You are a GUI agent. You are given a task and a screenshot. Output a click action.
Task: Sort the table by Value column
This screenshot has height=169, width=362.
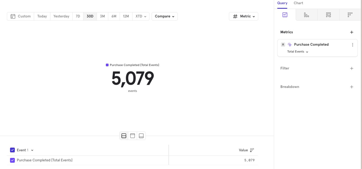click(x=252, y=150)
